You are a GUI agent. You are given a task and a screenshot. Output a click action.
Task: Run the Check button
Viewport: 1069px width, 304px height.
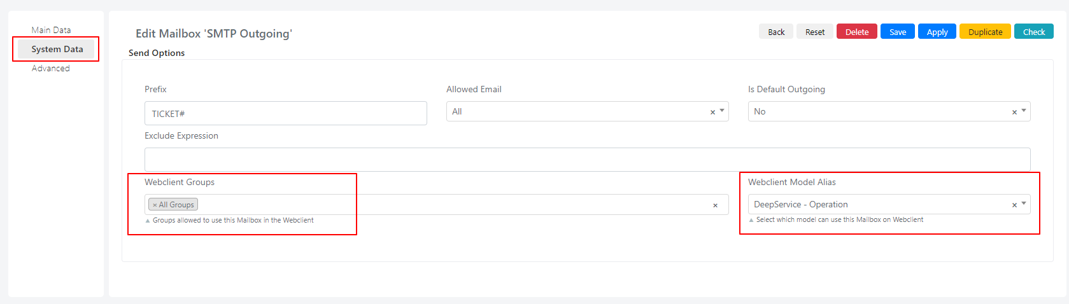coord(1034,32)
